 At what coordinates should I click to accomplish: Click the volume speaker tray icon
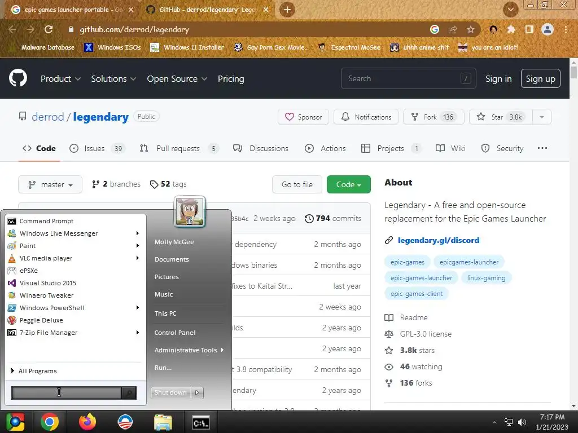[x=522, y=422]
